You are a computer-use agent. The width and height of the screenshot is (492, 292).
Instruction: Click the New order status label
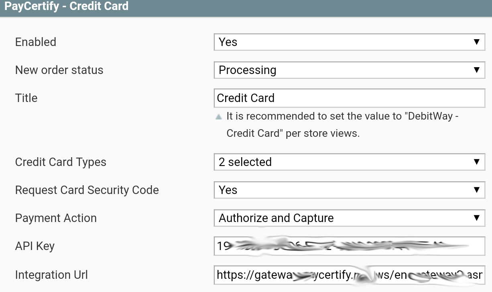(59, 70)
